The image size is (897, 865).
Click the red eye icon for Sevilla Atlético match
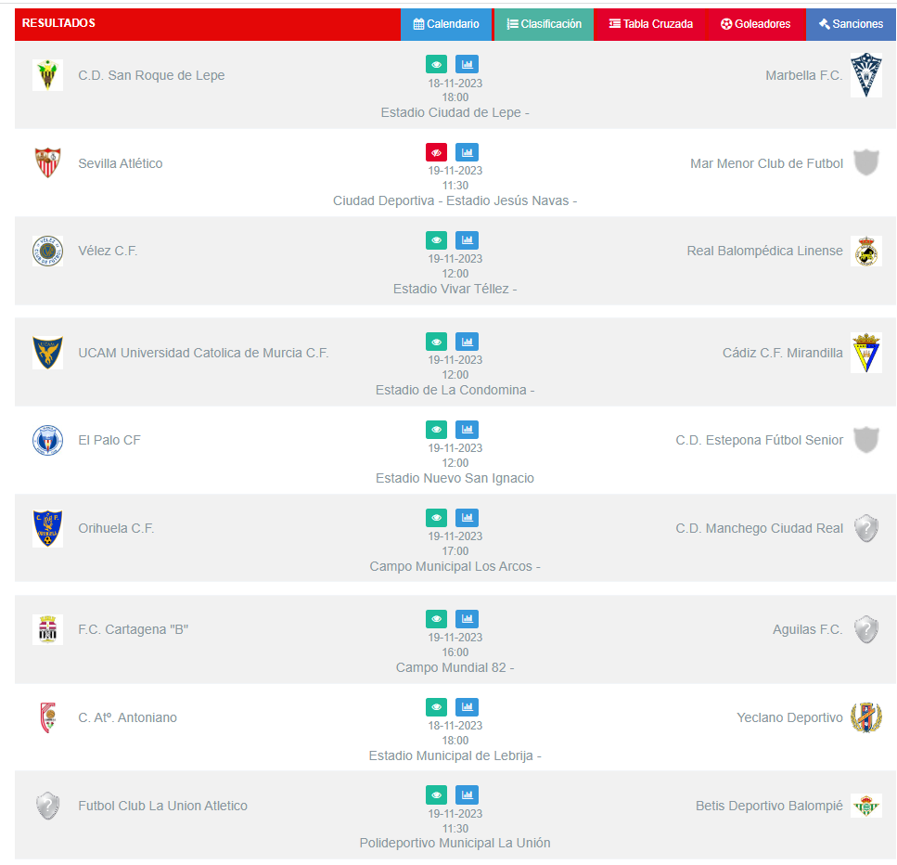point(436,152)
